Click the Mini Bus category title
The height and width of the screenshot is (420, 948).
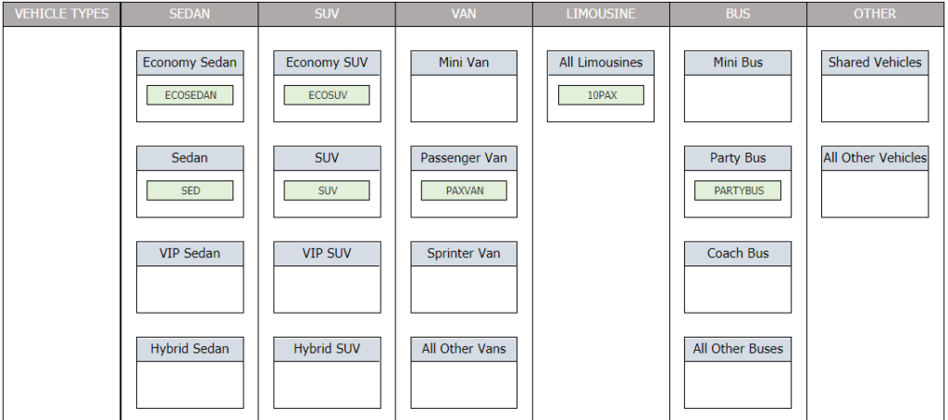738,63
